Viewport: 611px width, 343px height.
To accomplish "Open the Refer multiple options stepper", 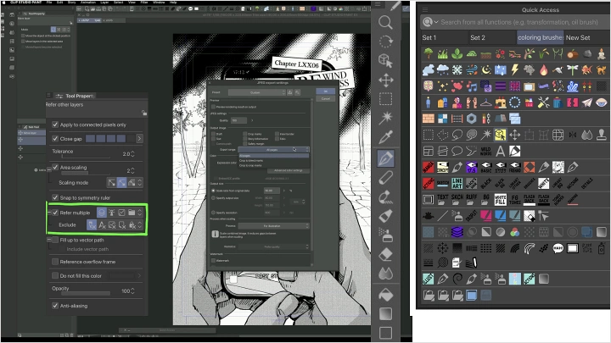I will [140, 213].
